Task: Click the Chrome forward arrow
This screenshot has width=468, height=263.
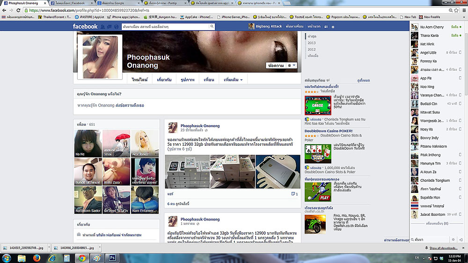Action: (x=11, y=10)
